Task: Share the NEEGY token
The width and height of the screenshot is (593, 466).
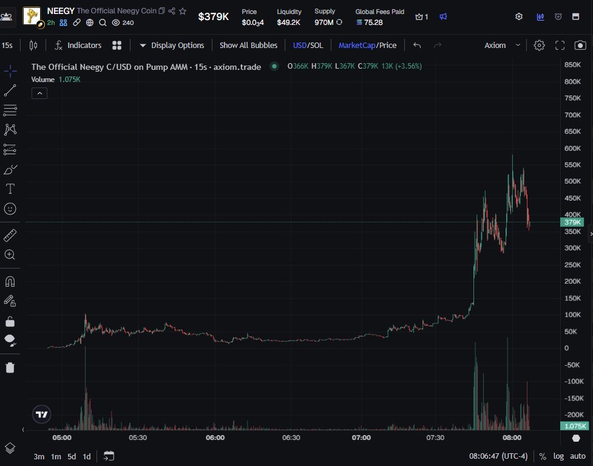Action: [172, 11]
